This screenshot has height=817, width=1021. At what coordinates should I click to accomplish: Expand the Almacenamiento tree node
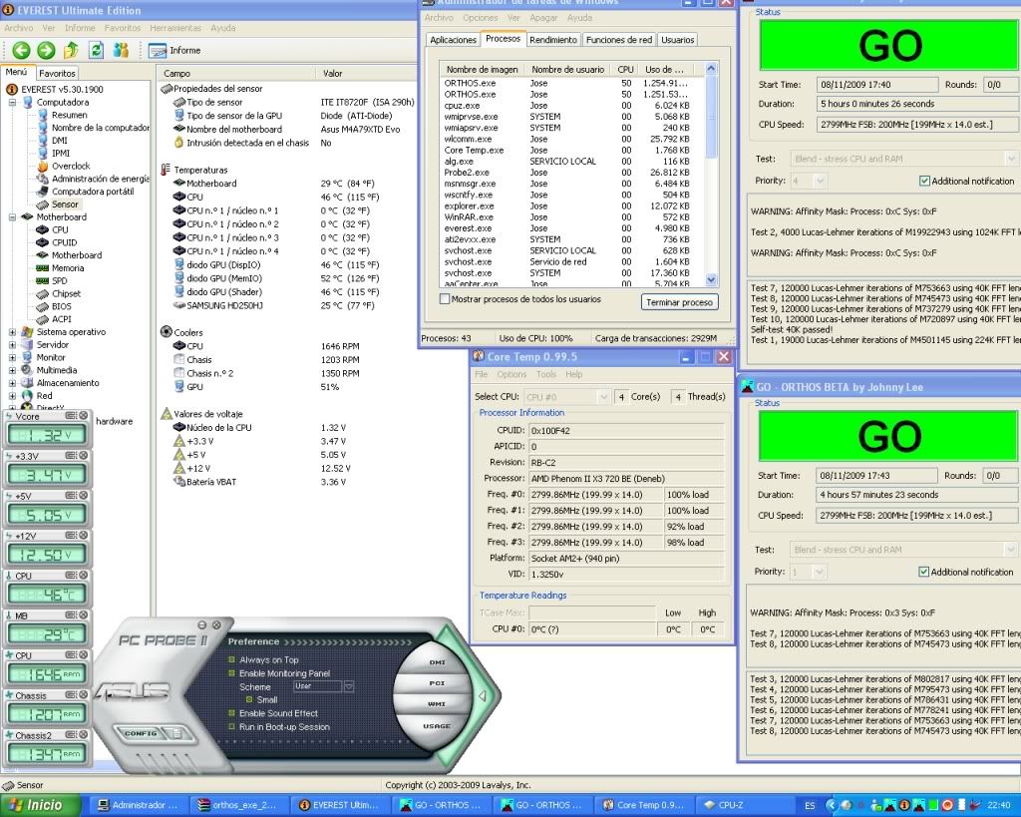click(12, 383)
